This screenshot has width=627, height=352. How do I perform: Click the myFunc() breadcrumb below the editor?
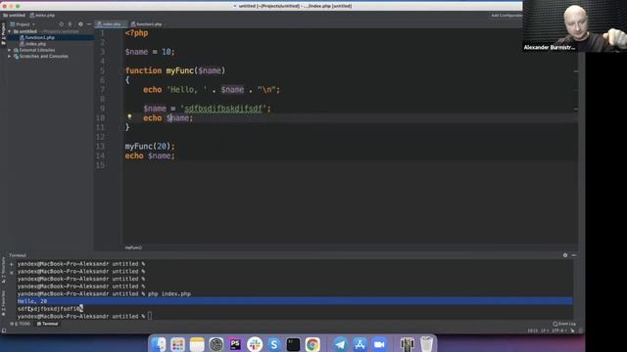coord(133,247)
